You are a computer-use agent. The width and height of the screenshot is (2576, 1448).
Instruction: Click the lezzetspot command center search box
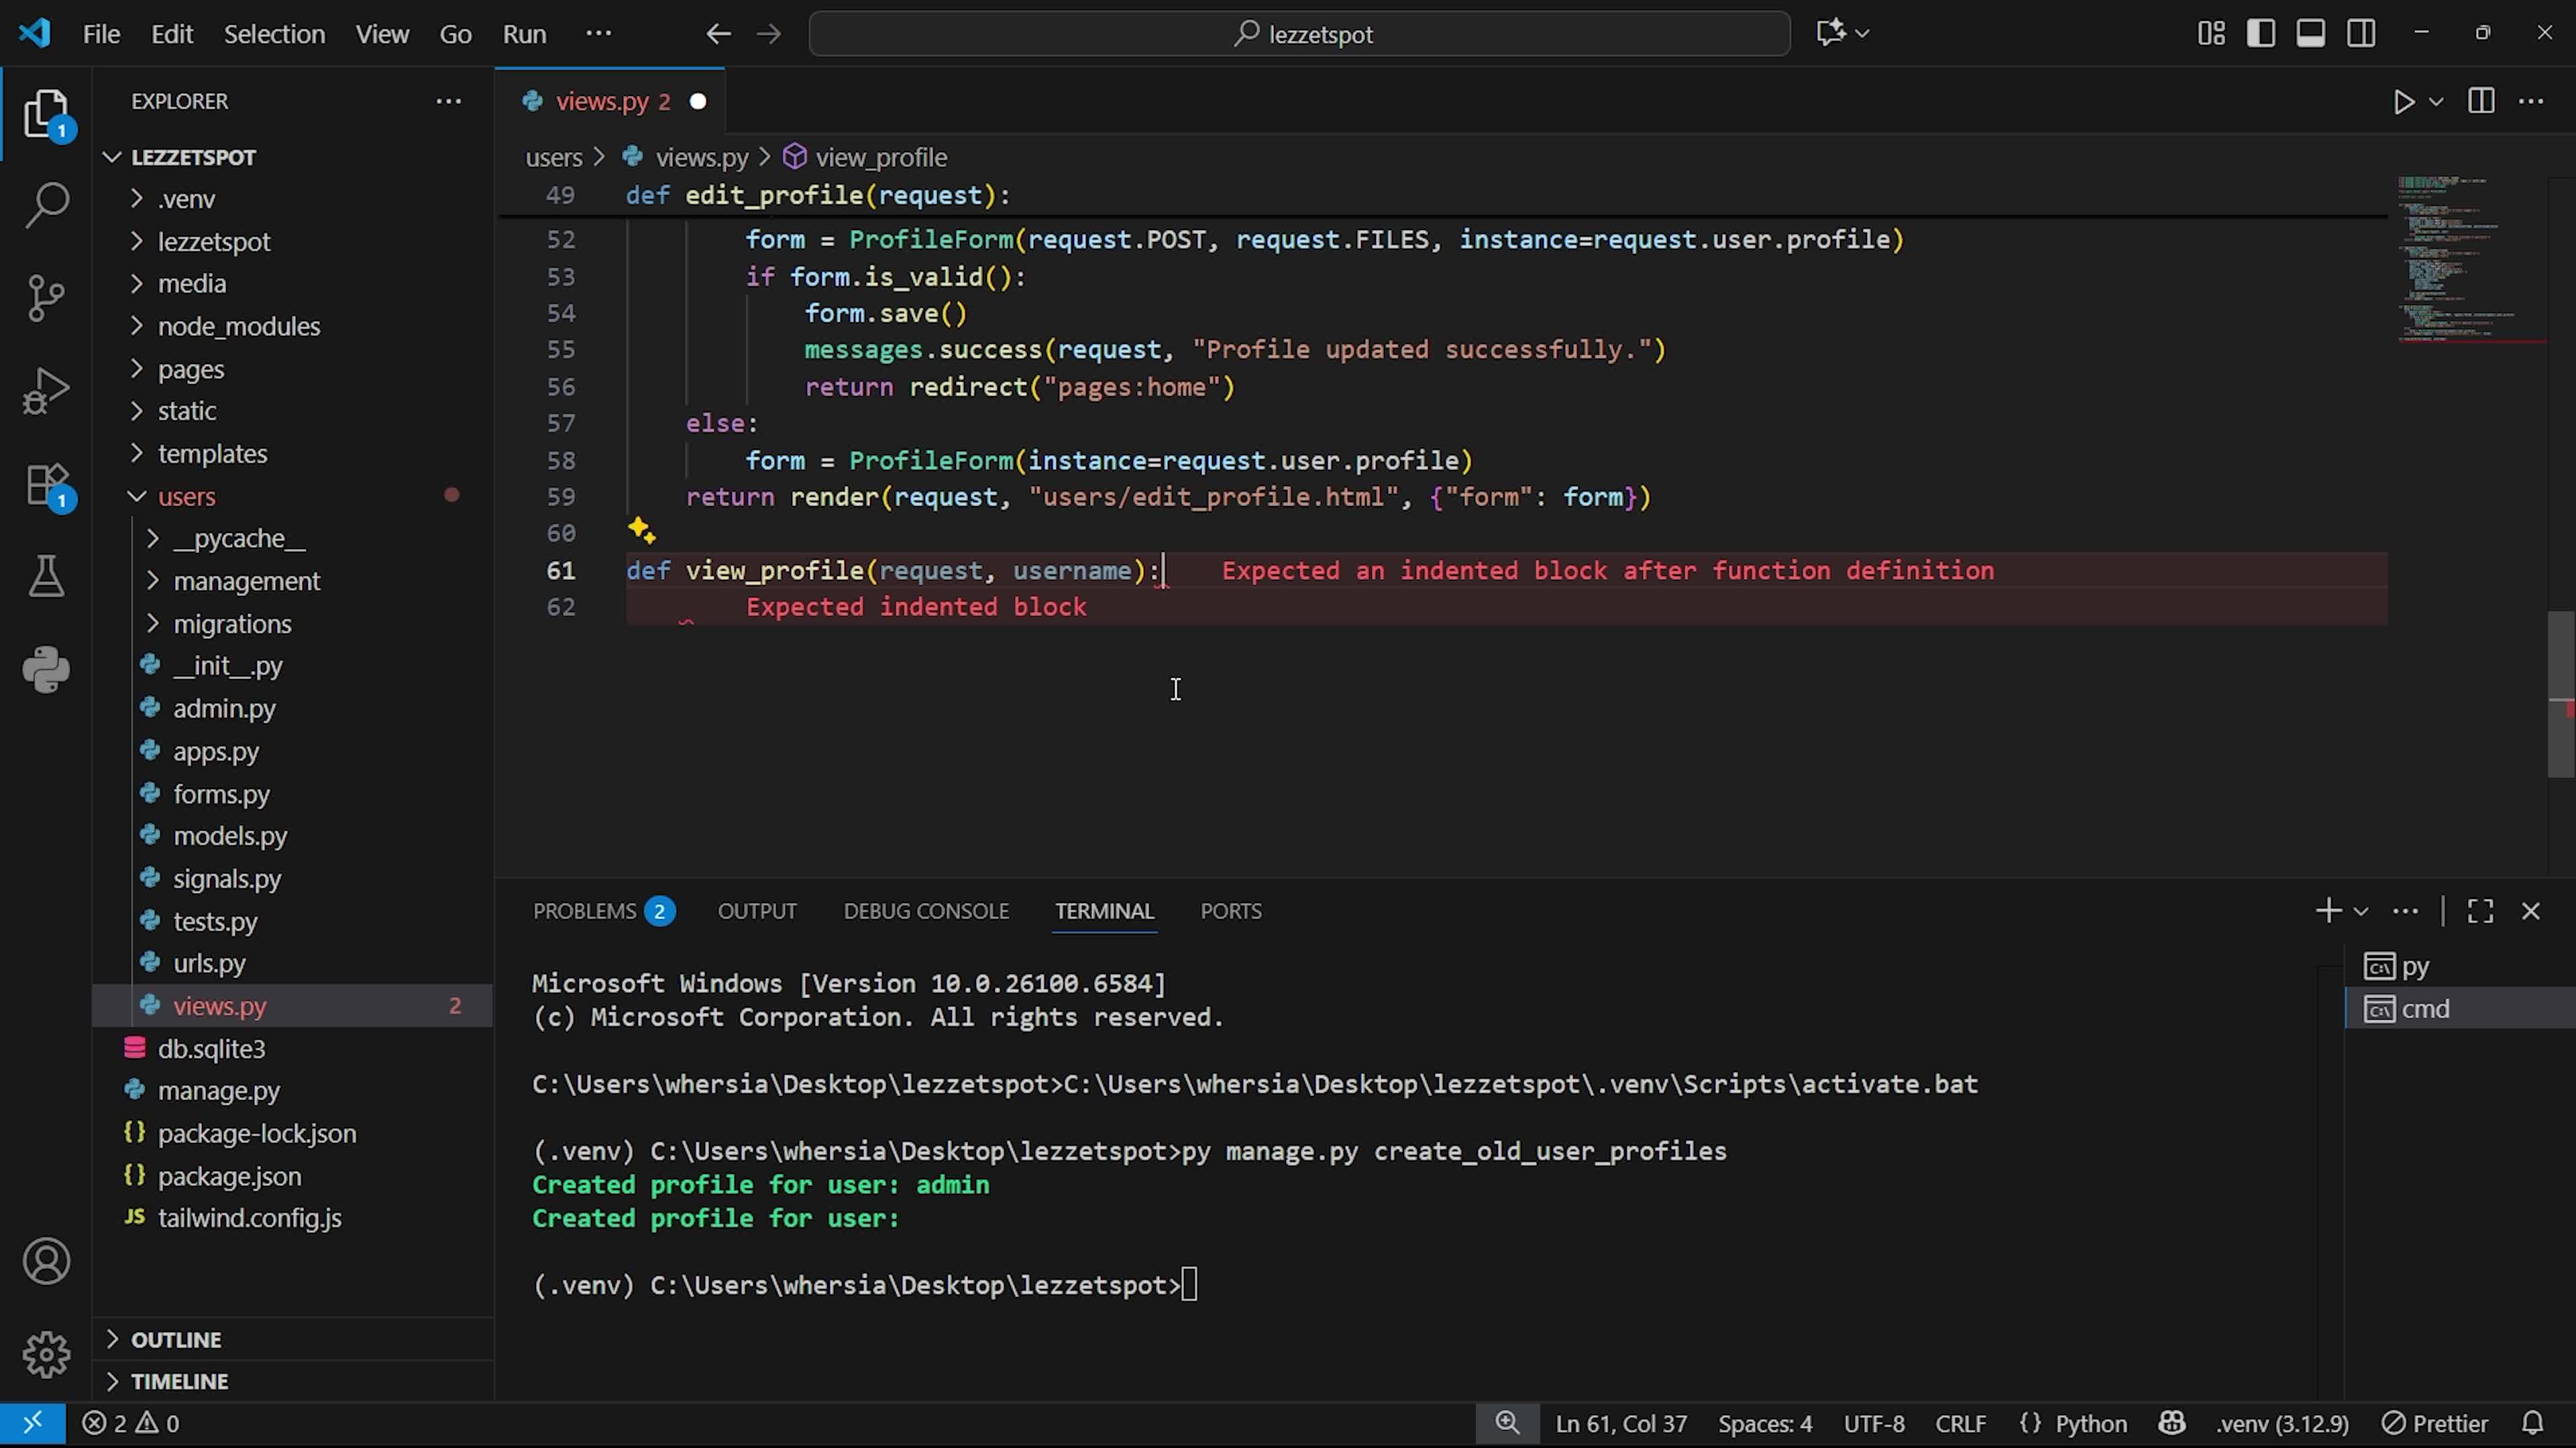[1299, 34]
